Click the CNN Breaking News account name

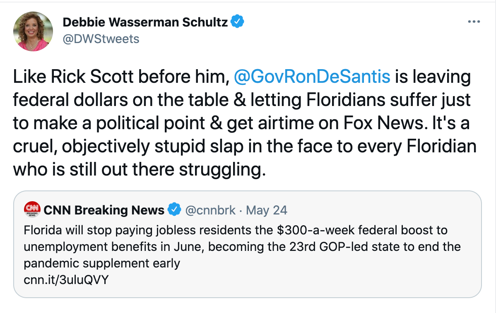pyautogui.click(x=104, y=210)
